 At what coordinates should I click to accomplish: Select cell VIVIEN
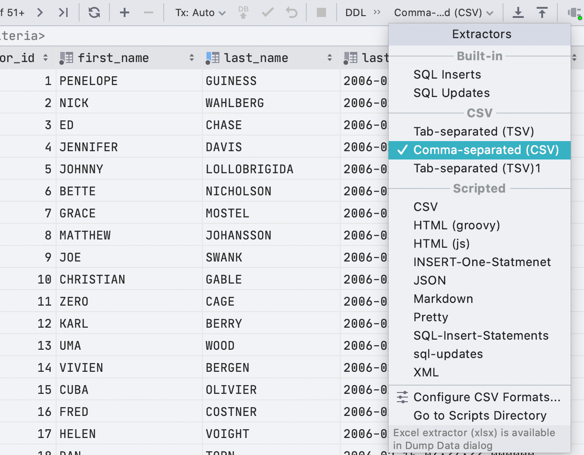coord(129,368)
